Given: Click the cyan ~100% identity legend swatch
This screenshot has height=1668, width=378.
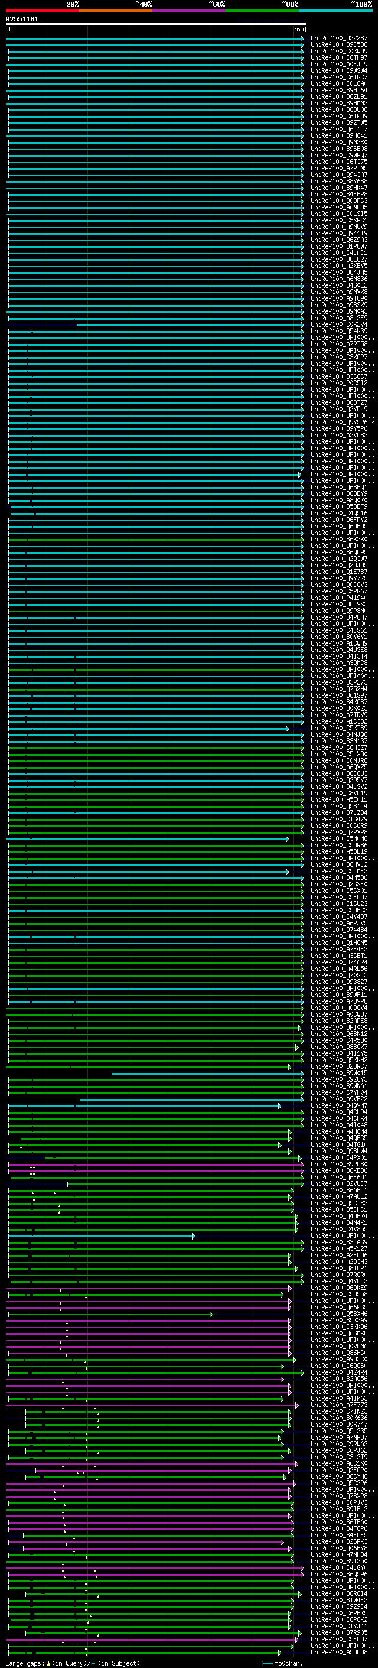Looking at the screenshot, I should coord(335,11).
